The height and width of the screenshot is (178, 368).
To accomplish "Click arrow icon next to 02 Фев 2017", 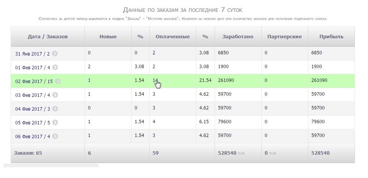I will [x=58, y=81].
